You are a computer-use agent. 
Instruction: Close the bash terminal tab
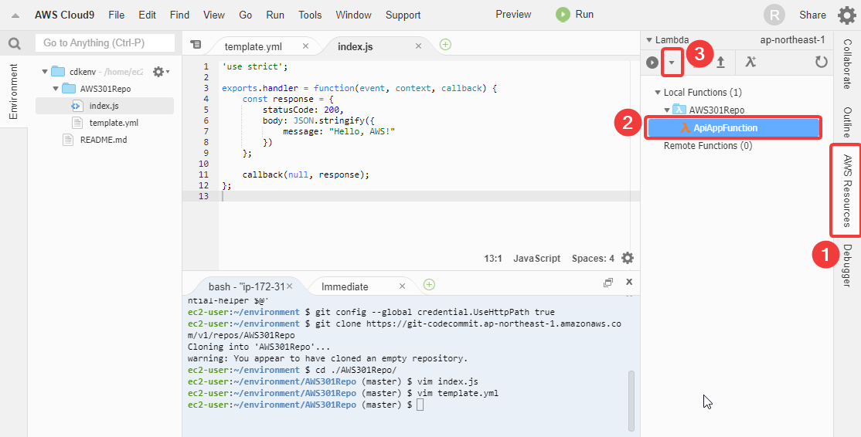289,286
